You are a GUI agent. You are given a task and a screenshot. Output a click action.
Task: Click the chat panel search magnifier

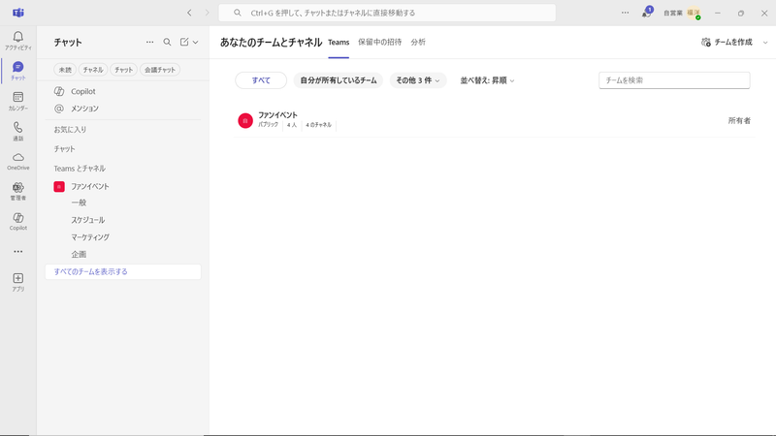point(167,42)
